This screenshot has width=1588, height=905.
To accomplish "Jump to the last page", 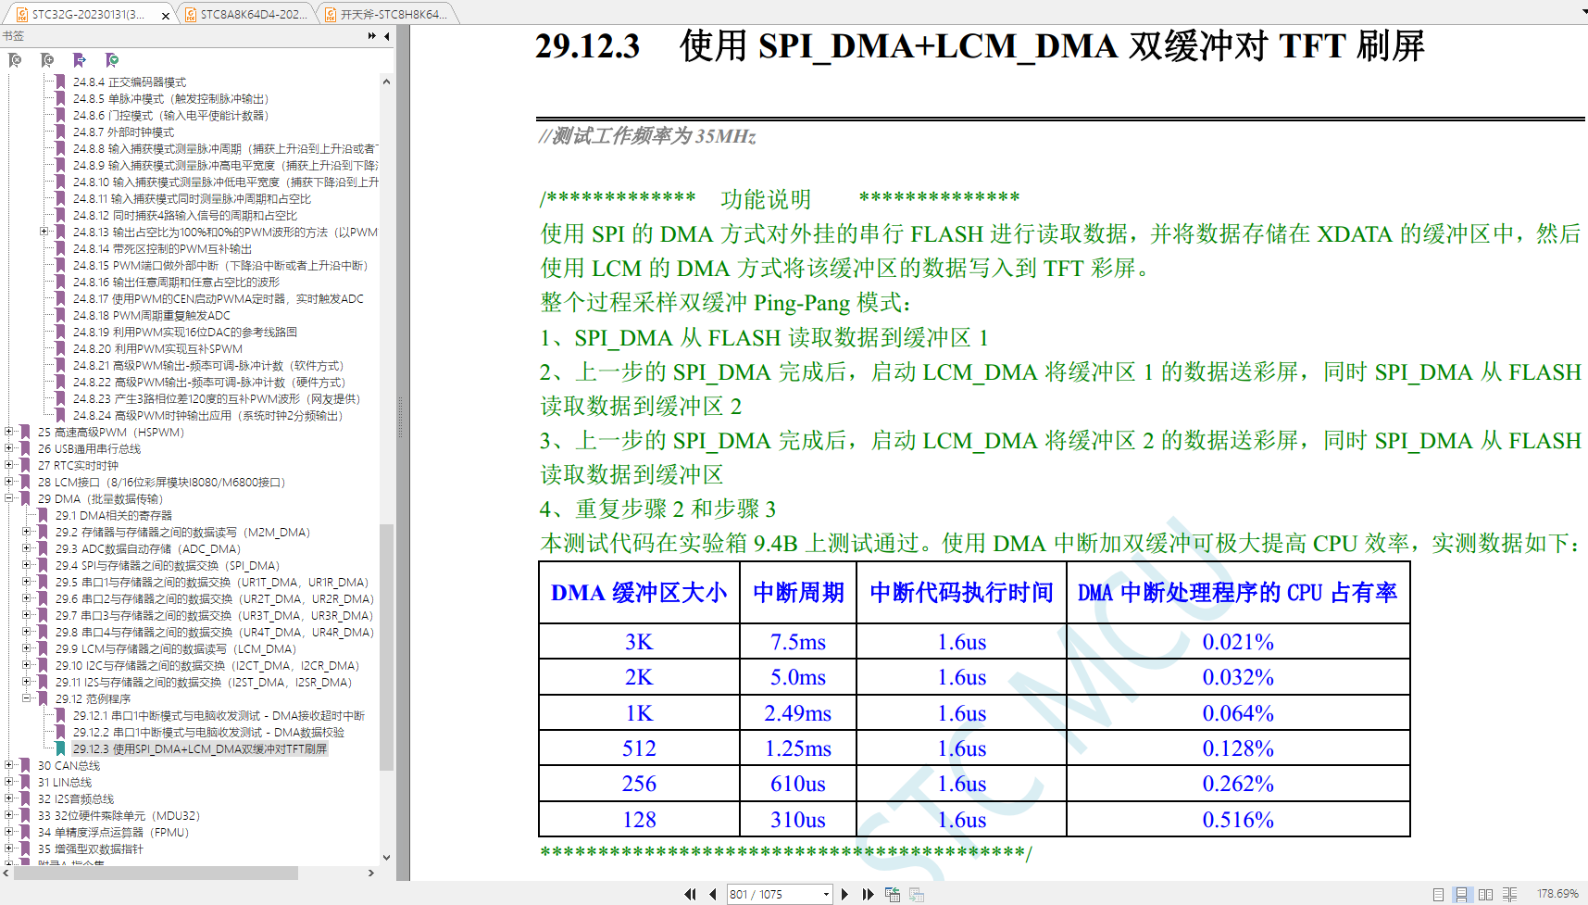I will coord(868,894).
